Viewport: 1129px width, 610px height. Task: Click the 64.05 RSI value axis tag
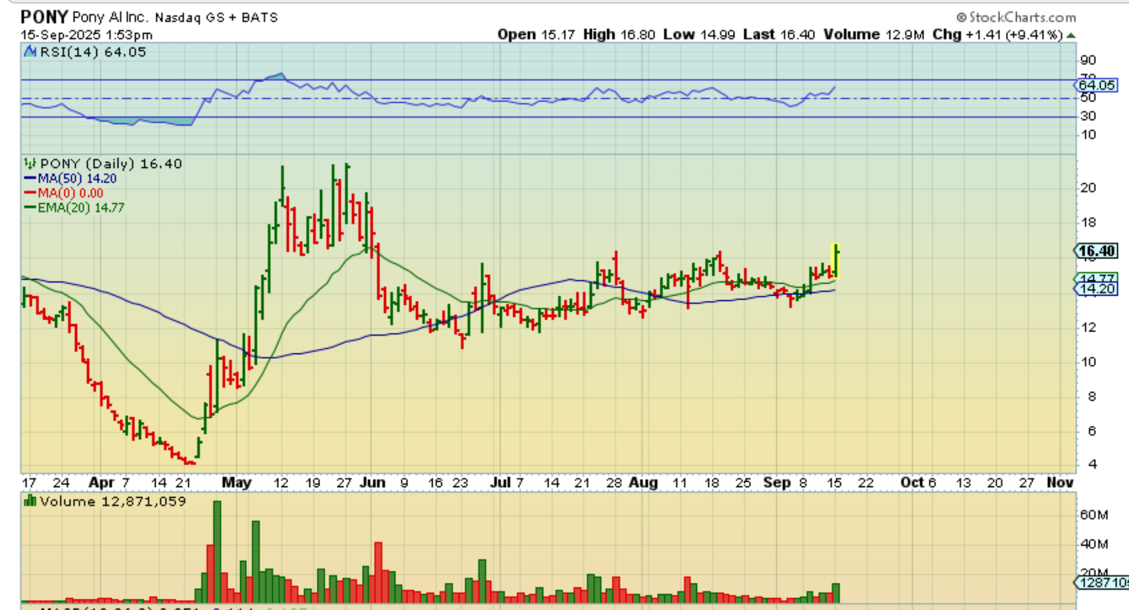pos(1096,85)
